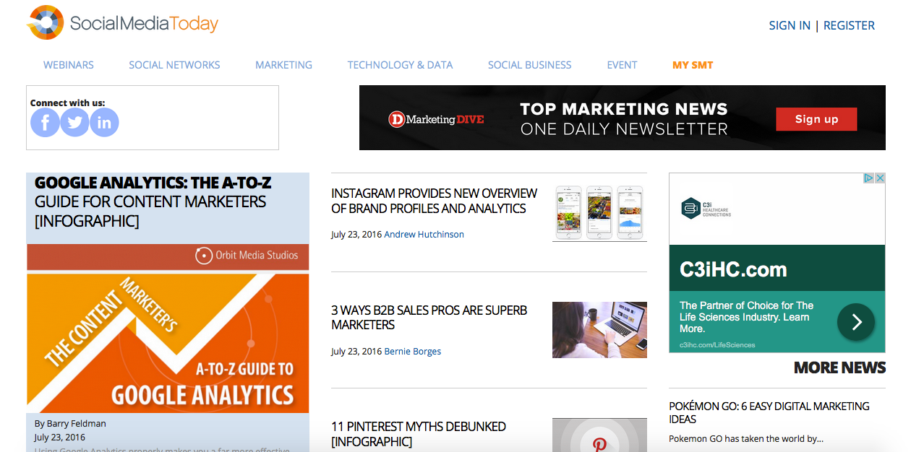Go to the My SMT section
Viewport: 911px width, 452px height.
[x=693, y=65]
